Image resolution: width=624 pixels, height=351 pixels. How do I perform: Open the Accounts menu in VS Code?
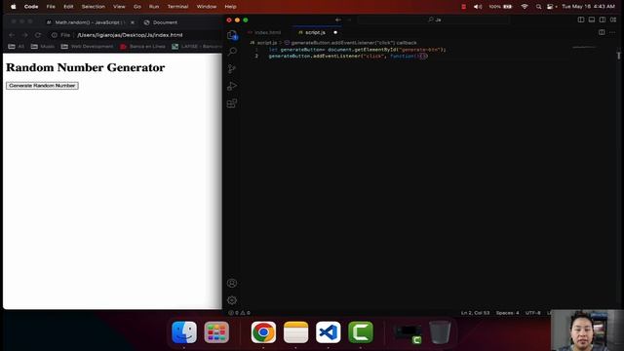point(232,283)
